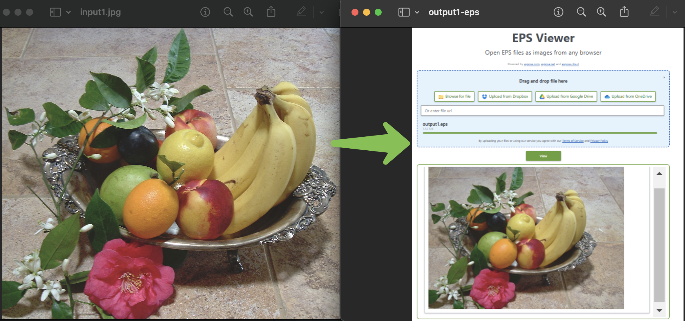Open the Terms of Service link
685x321 pixels.
point(573,141)
